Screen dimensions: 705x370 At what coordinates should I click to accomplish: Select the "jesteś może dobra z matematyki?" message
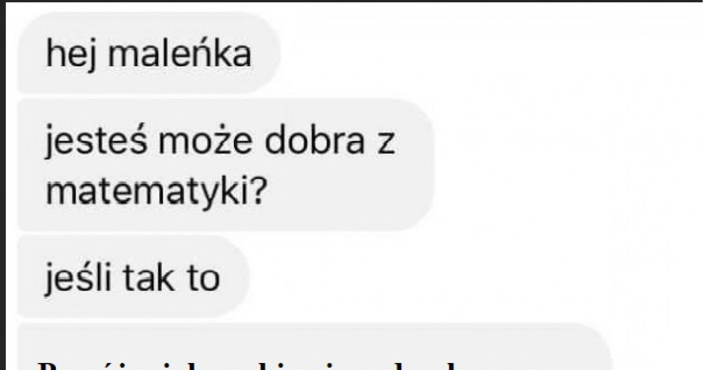tap(226, 164)
